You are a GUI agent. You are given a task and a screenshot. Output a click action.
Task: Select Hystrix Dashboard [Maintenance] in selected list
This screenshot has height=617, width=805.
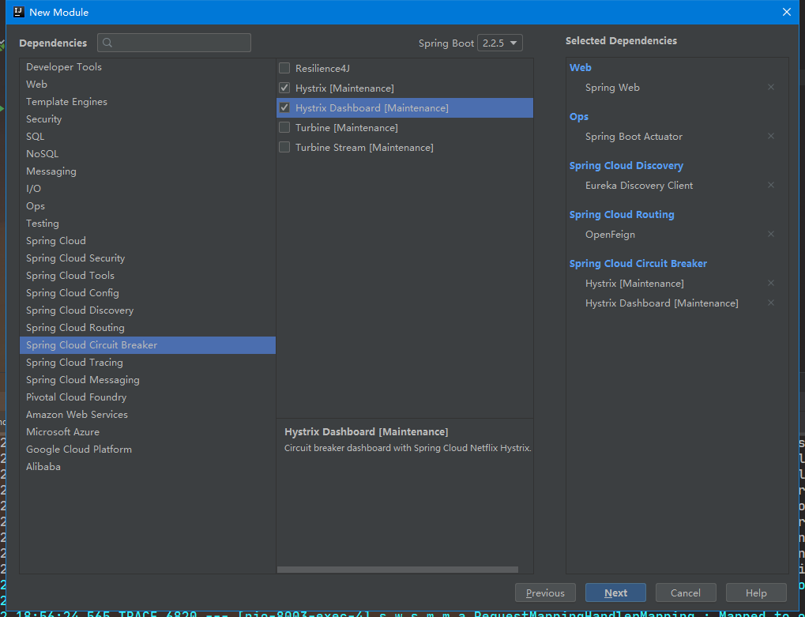click(662, 303)
